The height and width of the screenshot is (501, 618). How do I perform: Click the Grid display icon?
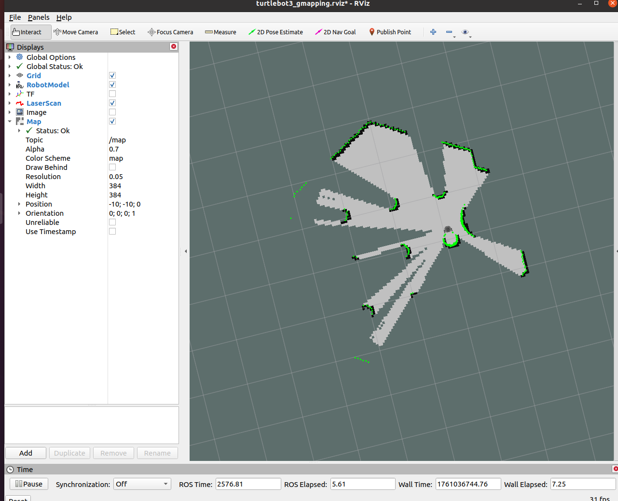tap(20, 75)
